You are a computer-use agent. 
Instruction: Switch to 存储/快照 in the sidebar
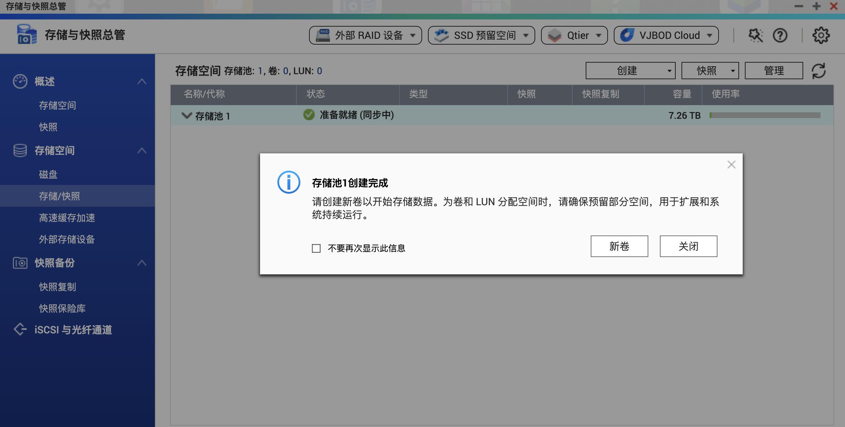coord(59,196)
